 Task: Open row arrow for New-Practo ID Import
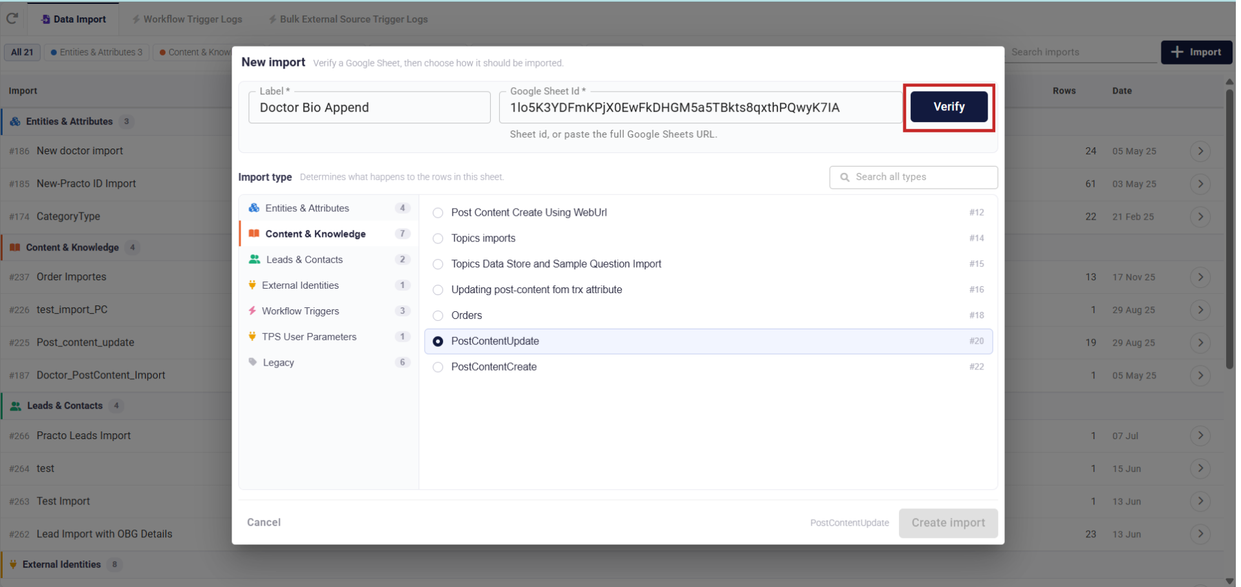[1200, 184]
